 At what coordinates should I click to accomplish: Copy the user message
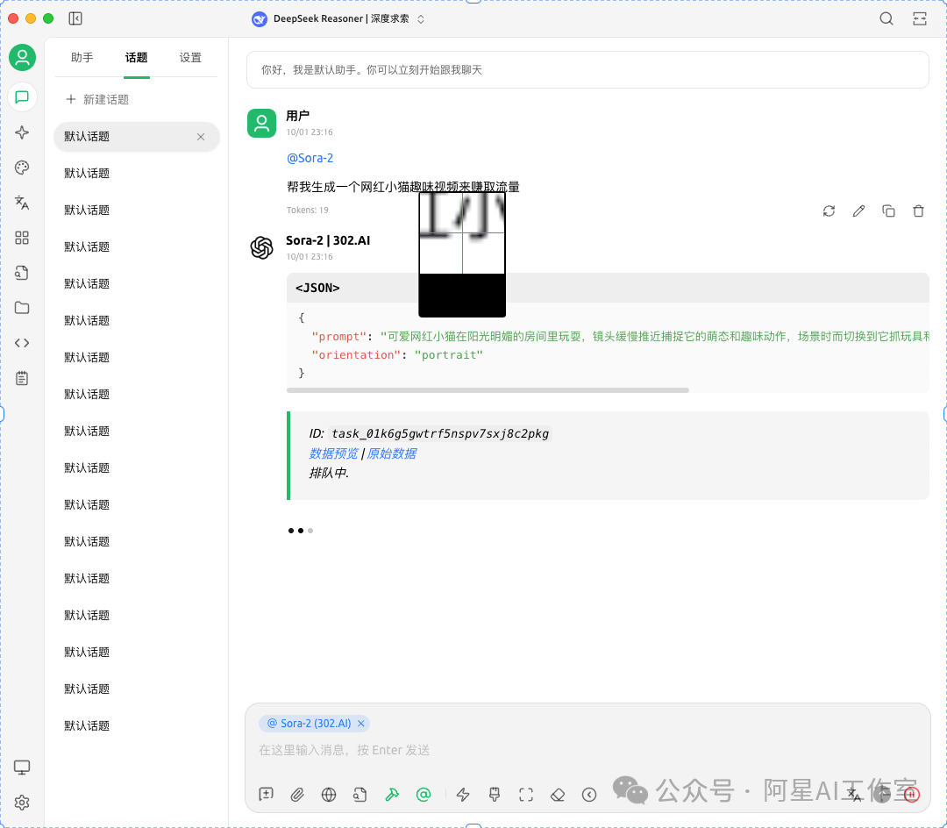point(888,211)
